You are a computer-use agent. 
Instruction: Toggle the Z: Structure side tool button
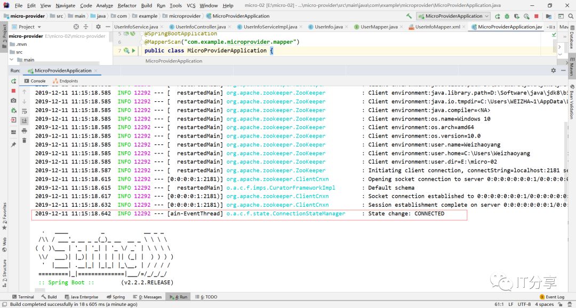[4, 273]
